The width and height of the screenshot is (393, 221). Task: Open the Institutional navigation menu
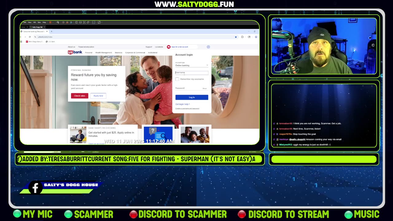point(153,52)
